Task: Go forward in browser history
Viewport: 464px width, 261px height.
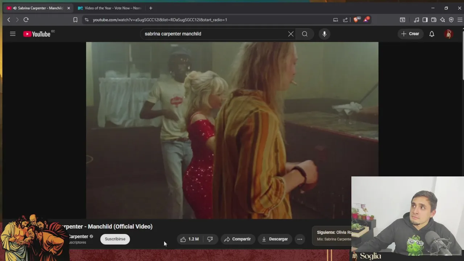Action: click(x=17, y=20)
